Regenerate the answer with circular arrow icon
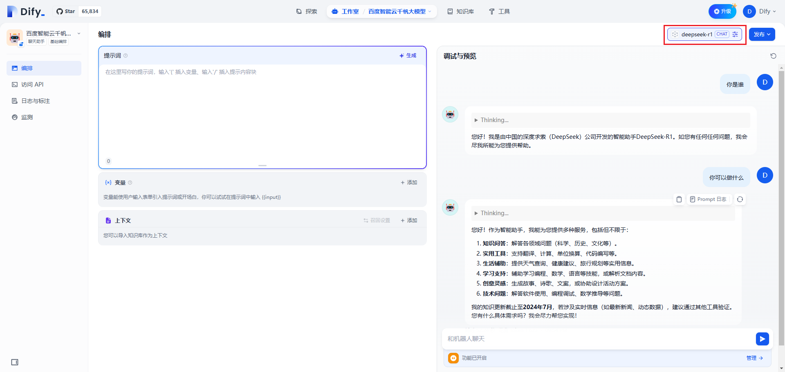The height and width of the screenshot is (372, 785). 740,199
